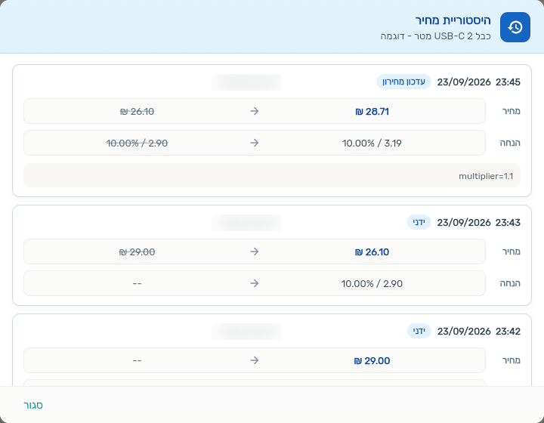Click the new price ₪ 28.71
Screen dimensions: 544x423
tap(372, 112)
